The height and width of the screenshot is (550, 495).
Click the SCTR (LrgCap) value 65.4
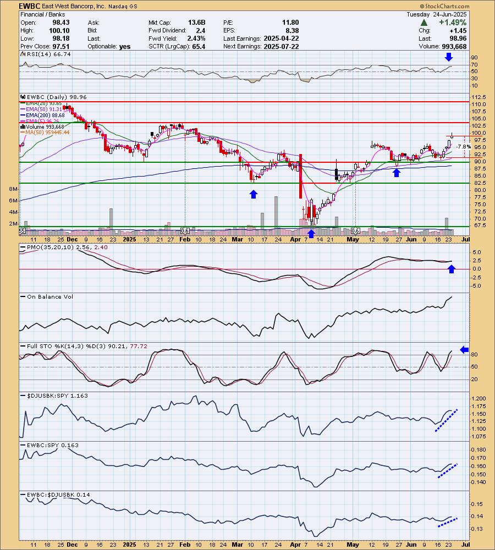(x=199, y=46)
